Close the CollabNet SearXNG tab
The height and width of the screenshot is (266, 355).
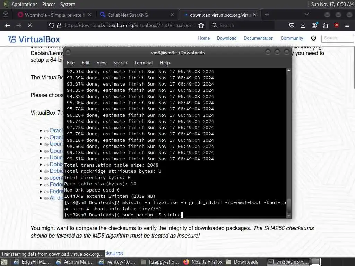pyautogui.click(x=172, y=15)
